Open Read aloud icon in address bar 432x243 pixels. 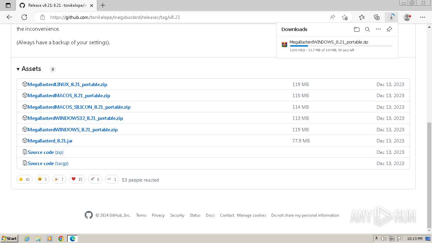click(332, 17)
